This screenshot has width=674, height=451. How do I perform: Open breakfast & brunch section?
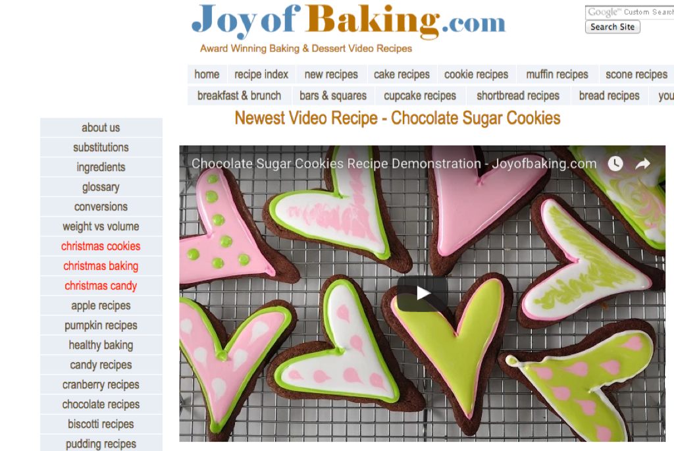click(239, 95)
